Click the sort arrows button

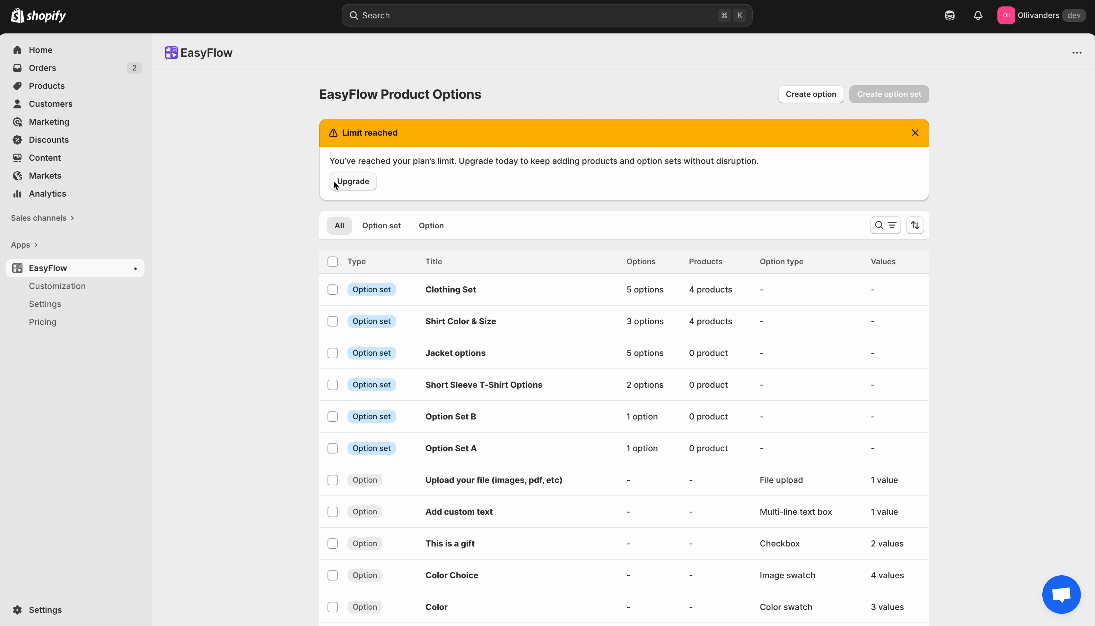[x=915, y=225]
